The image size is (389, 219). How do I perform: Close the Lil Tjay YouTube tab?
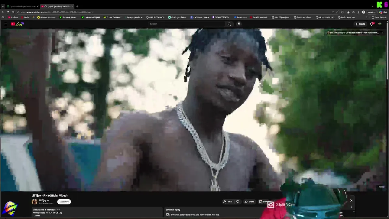(x=72, y=6)
